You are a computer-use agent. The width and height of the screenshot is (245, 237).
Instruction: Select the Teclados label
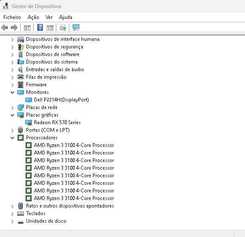tap(36, 213)
